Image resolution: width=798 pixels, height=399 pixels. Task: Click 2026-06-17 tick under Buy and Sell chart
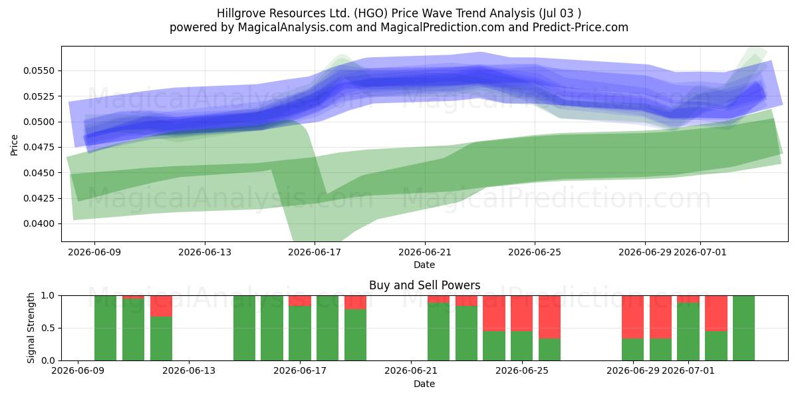click(x=300, y=372)
